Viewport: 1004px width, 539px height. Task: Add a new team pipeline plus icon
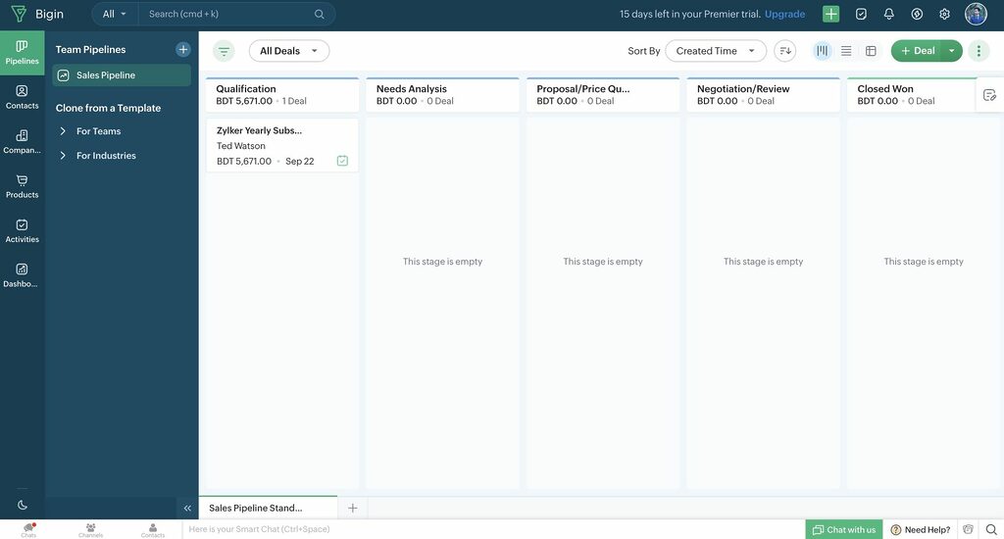pos(183,49)
